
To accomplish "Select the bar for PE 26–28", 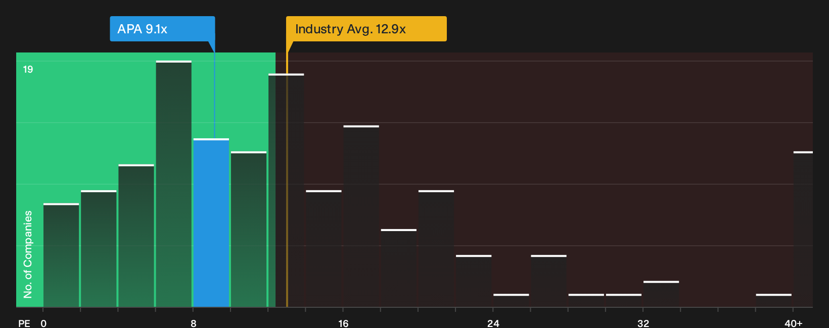I will click(548, 281).
